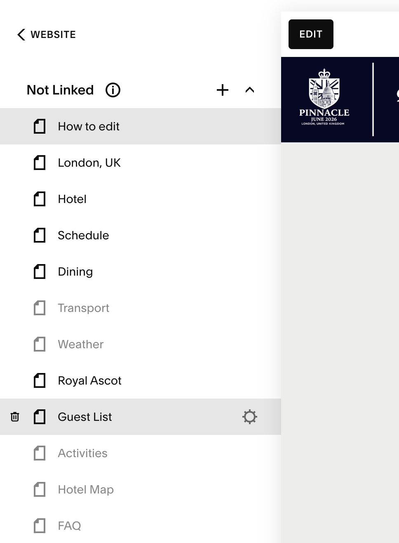Open the Activities page entry
The image size is (399, 543).
pos(82,453)
